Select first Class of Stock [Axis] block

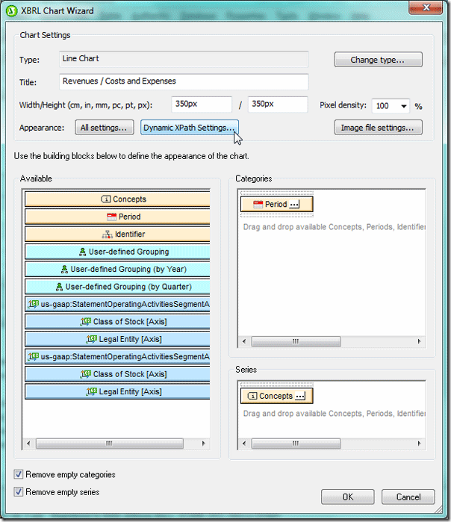point(118,322)
